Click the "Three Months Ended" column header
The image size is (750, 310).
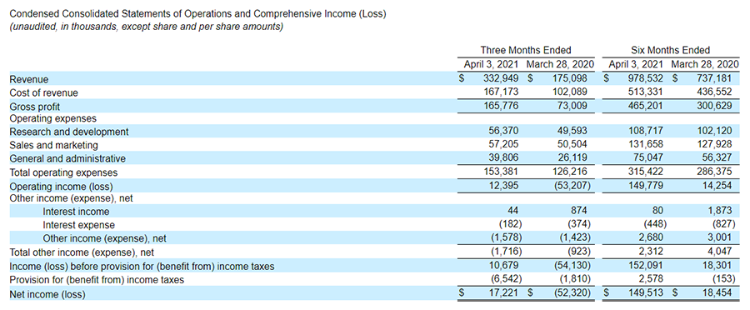coord(526,50)
